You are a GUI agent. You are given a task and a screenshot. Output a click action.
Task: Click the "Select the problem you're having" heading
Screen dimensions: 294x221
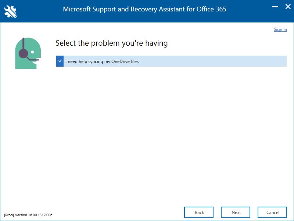tap(111, 43)
